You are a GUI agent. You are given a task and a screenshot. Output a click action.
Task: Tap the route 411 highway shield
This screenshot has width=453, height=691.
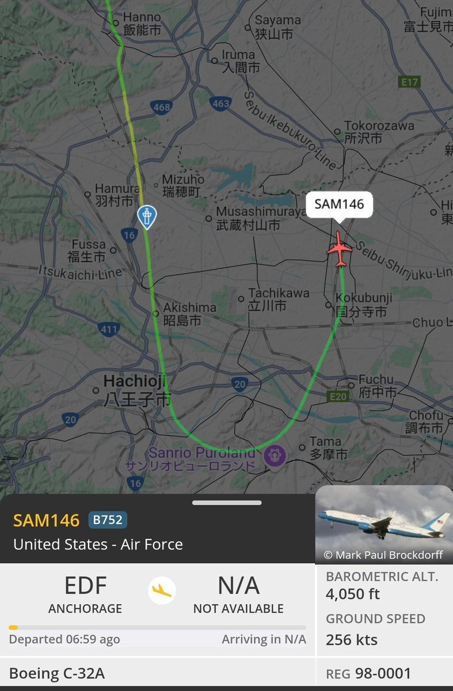pos(108,330)
